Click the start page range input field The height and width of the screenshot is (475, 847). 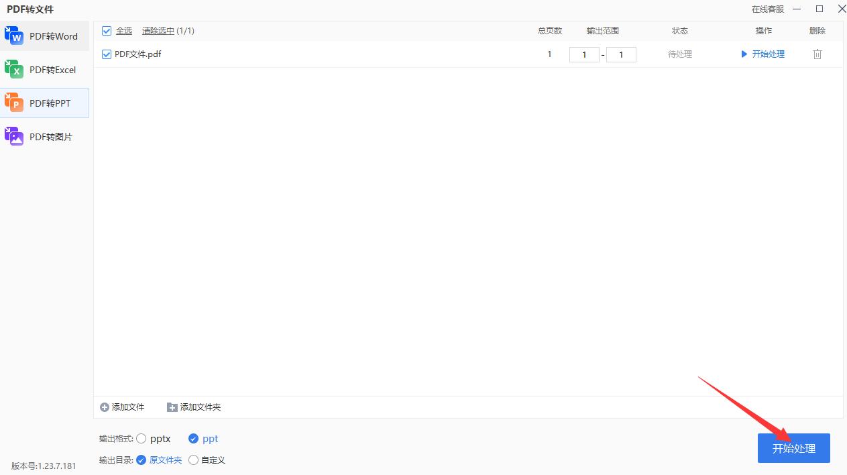point(584,54)
